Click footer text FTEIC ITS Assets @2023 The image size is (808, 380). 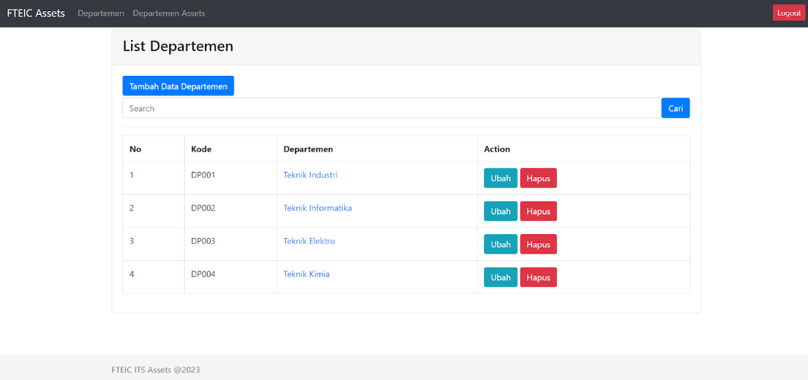tap(156, 370)
